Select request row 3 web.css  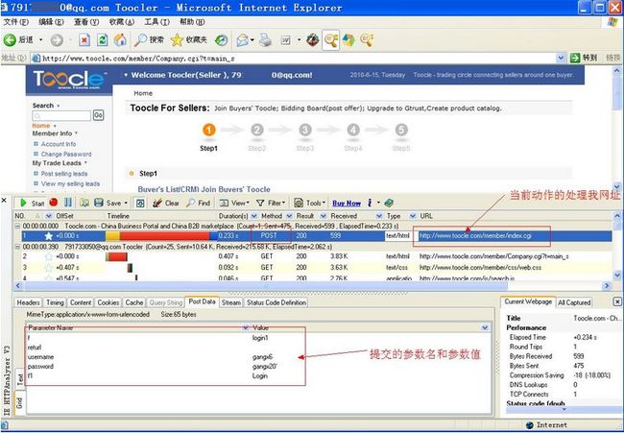pyautogui.click(x=317, y=268)
